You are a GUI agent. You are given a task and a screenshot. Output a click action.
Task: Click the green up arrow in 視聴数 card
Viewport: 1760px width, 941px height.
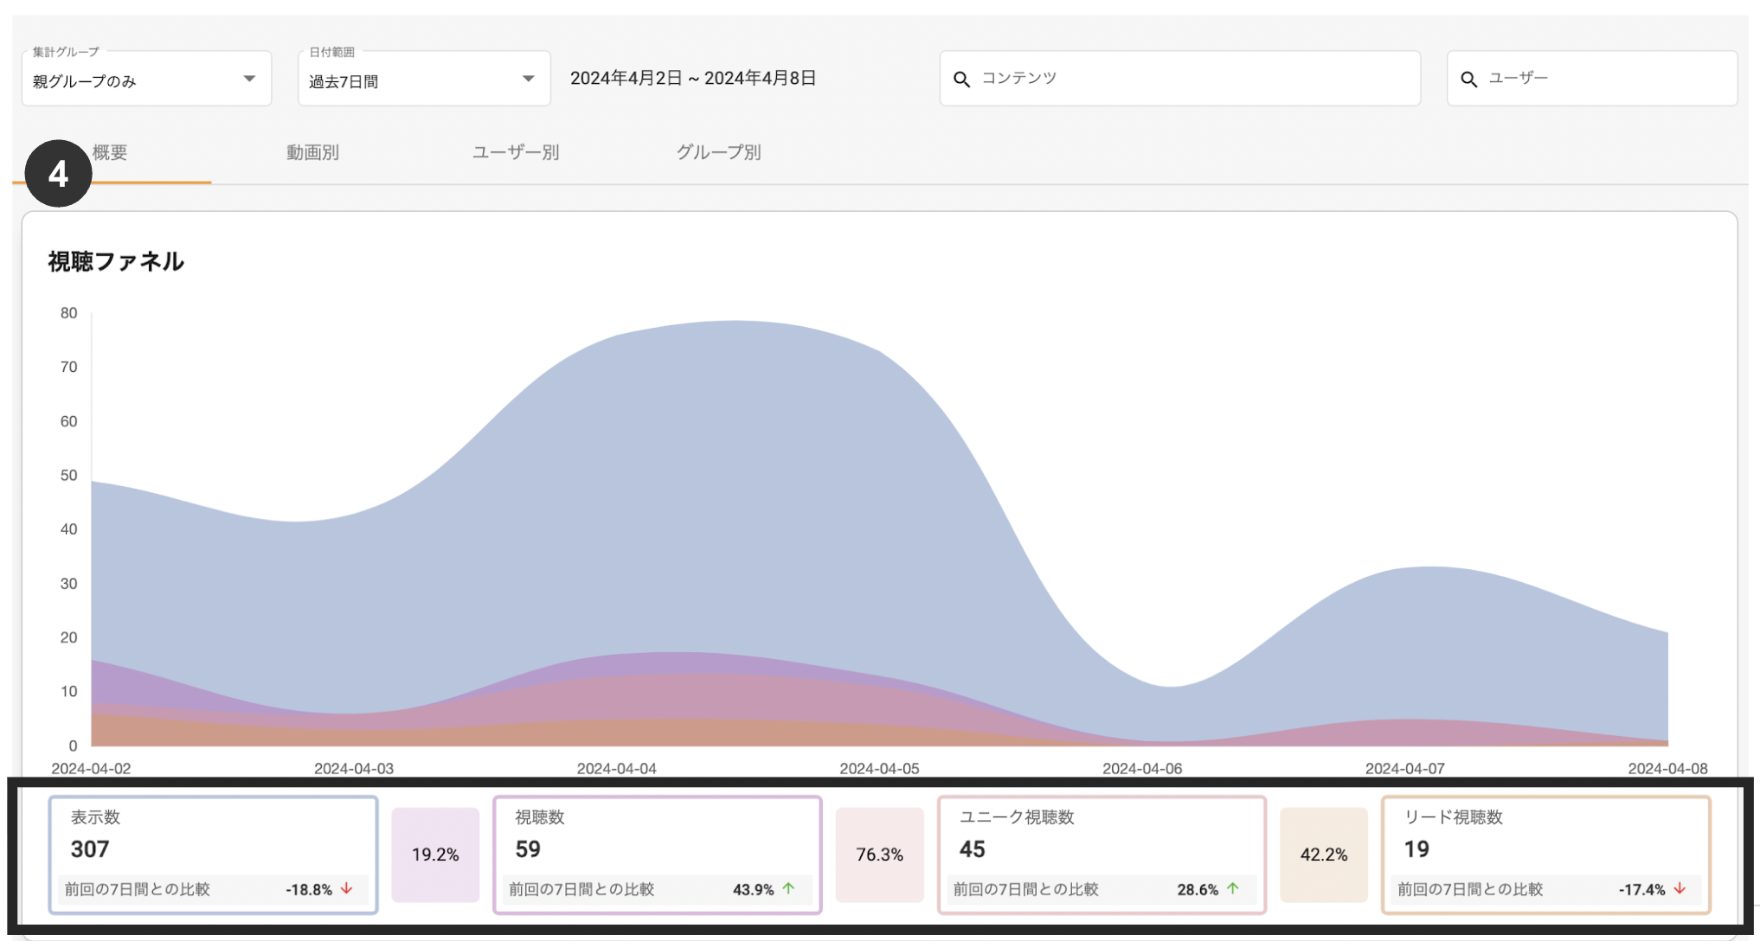(x=788, y=888)
